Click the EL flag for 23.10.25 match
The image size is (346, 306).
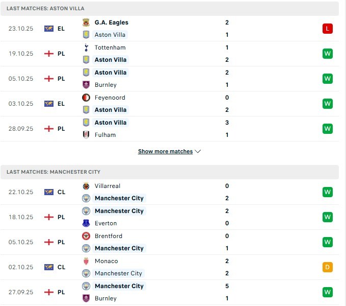[x=49, y=29]
